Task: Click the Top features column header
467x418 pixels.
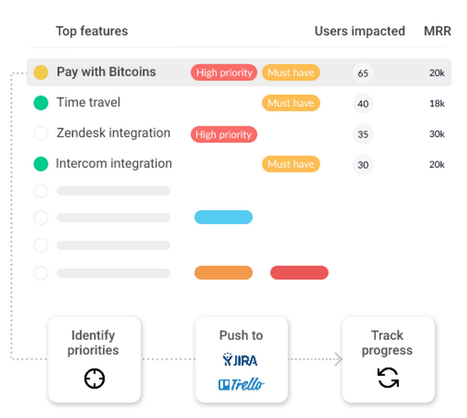Action: coord(92,31)
